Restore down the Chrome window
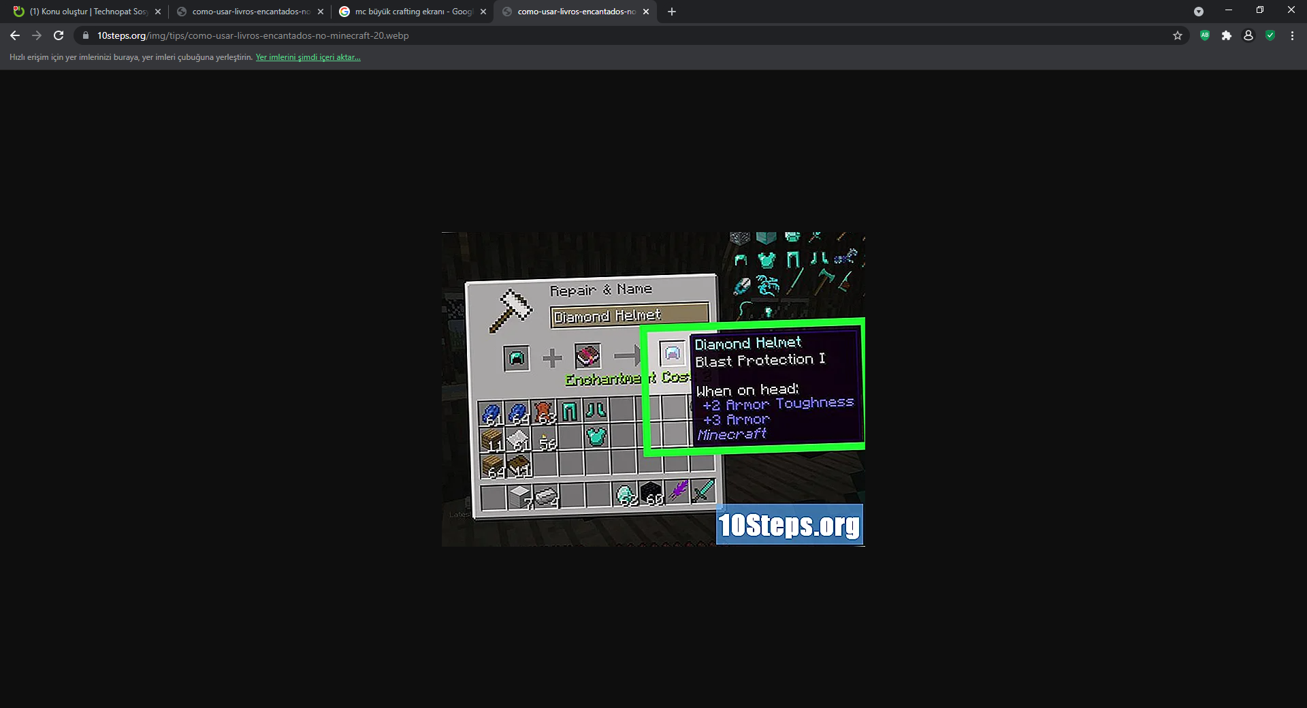Viewport: 1307px width, 708px height. coord(1260,10)
